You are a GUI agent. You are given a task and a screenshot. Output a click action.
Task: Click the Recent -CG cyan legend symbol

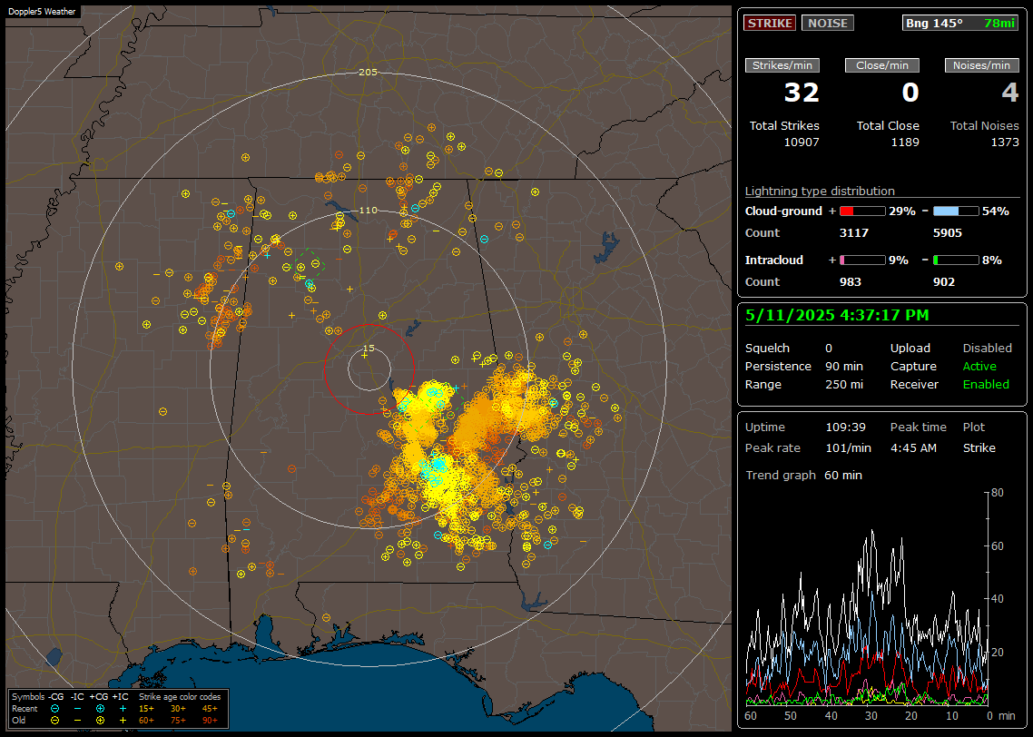point(55,709)
